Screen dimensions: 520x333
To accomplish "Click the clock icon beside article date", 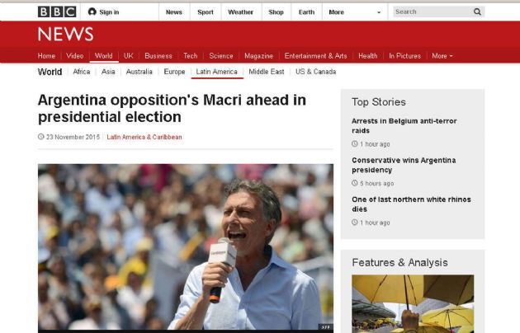I will (40, 136).
